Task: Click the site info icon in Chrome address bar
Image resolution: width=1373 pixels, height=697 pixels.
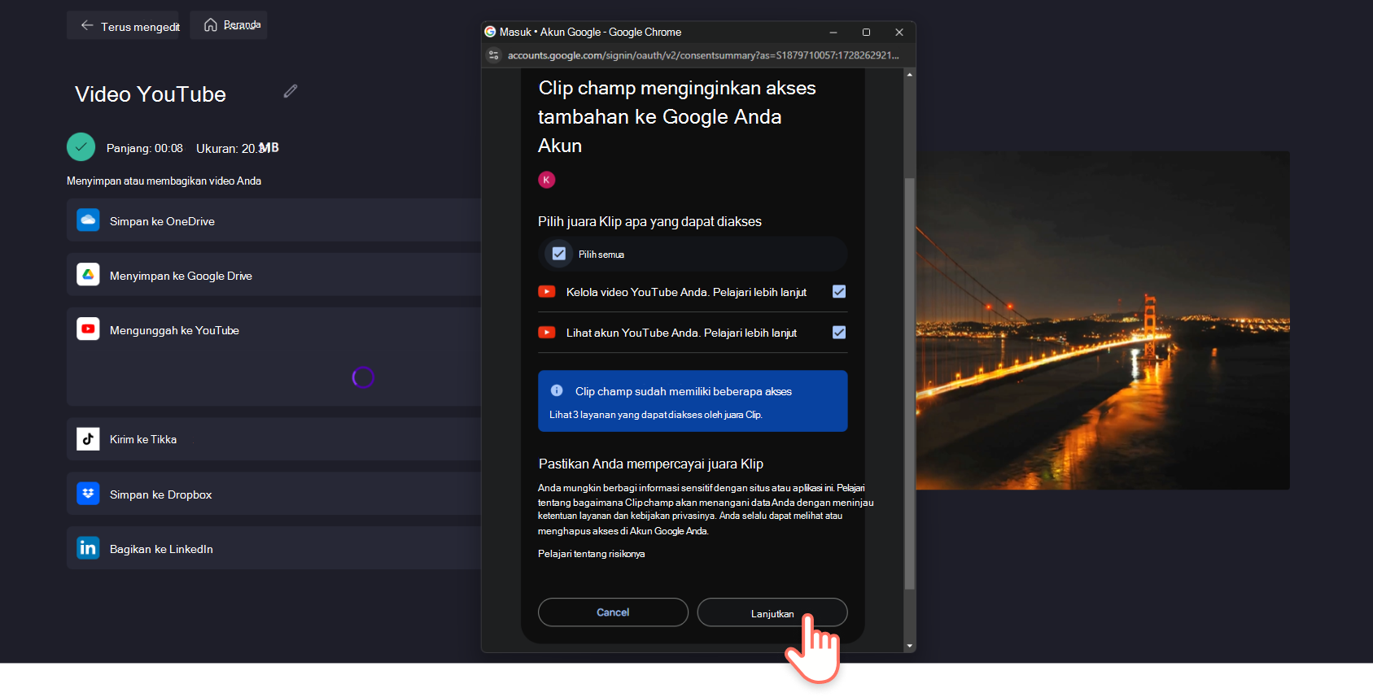Action: [493, 55]
